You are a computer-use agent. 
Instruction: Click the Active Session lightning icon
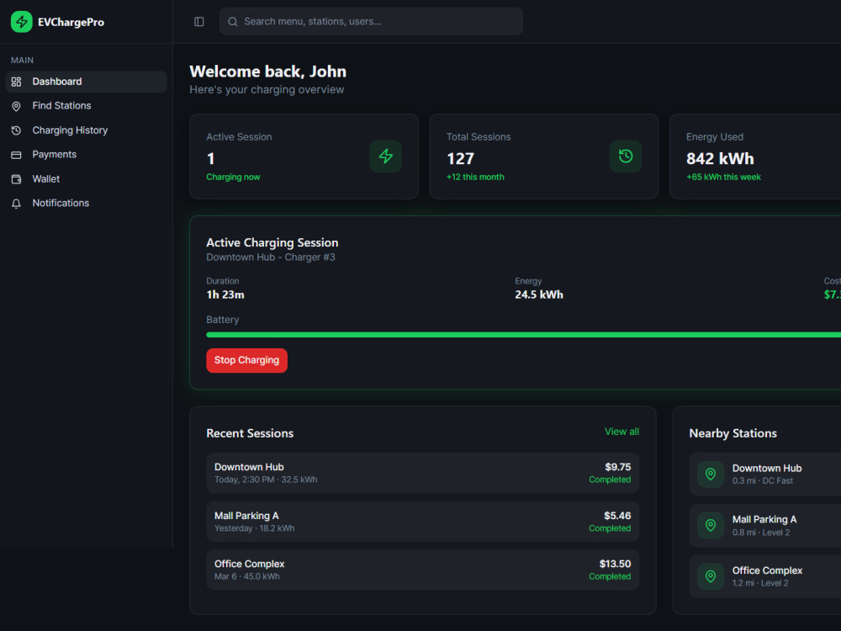[x=386, y=156]
